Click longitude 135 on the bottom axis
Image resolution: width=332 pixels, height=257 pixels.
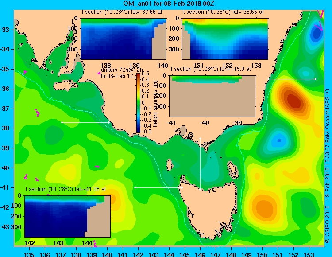coord(29,254)
